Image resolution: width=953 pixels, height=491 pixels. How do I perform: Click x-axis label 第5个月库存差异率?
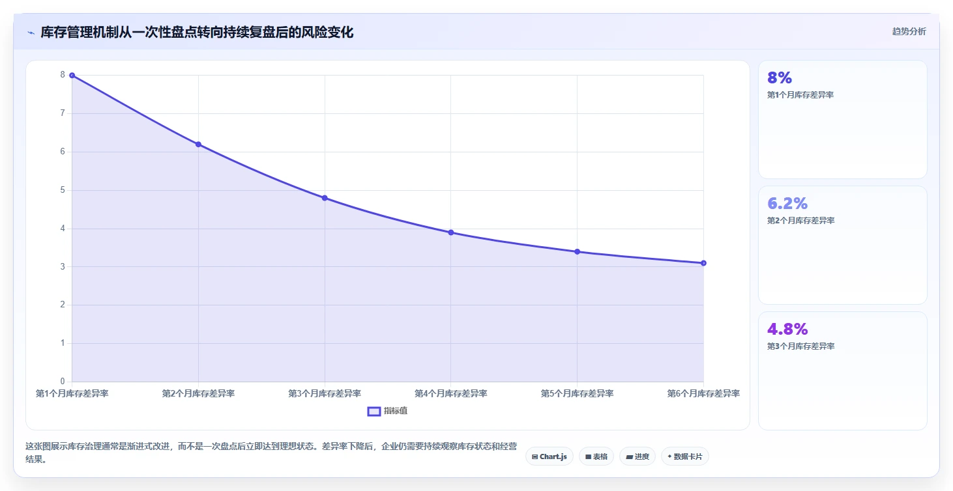tap(577, 394)
